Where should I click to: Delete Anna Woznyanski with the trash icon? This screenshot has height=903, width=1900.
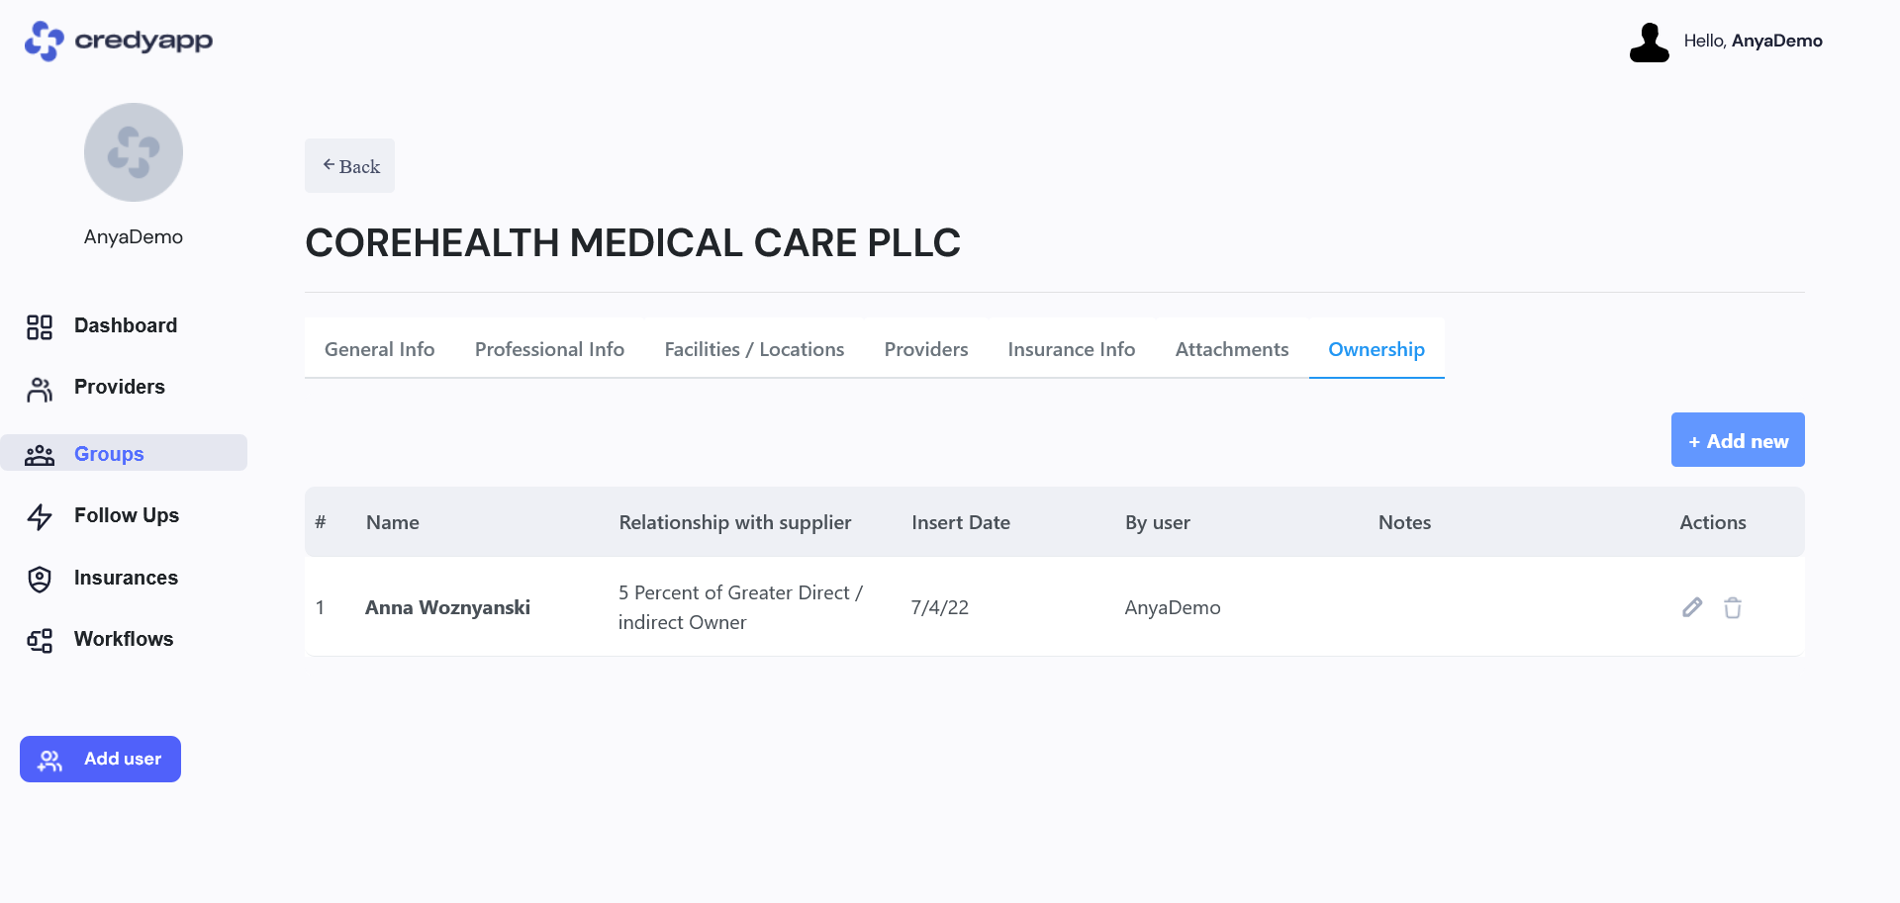pos(1733,607)
